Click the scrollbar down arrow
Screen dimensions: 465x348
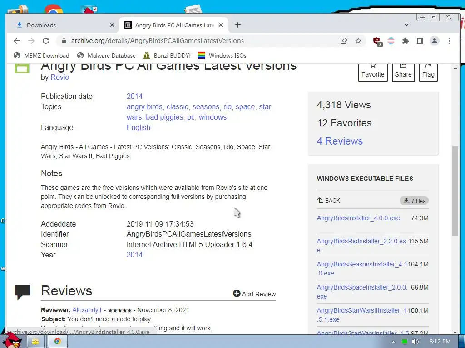(455, 332)
